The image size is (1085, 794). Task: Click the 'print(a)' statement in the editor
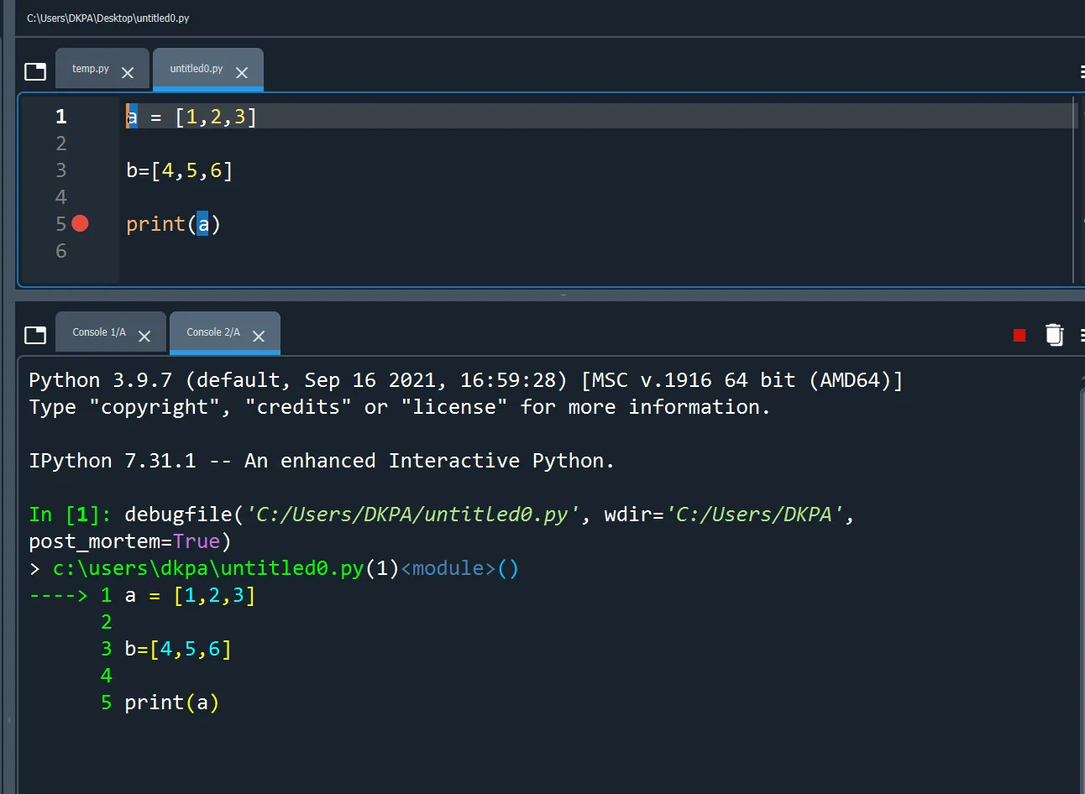(x=173, y=224)
